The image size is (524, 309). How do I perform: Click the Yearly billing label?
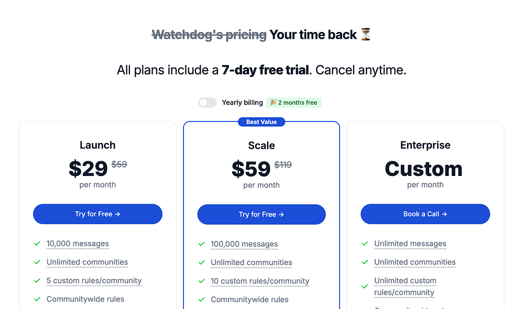coord(242,103)
